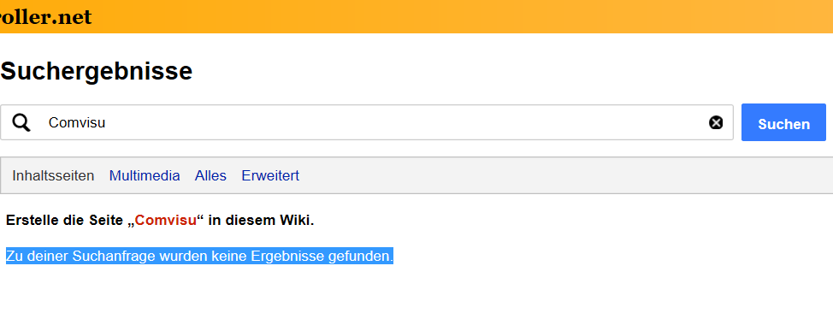This screenshot has height=325, width=833.
Task: Clear the search field with the X icon
Action: point(716,122)
